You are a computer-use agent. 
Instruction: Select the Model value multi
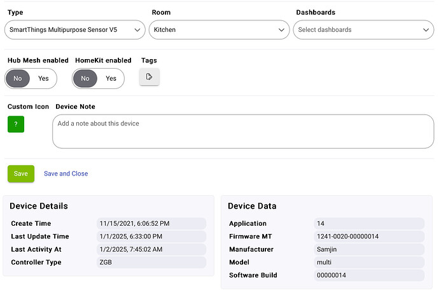[x=369, y=262]
